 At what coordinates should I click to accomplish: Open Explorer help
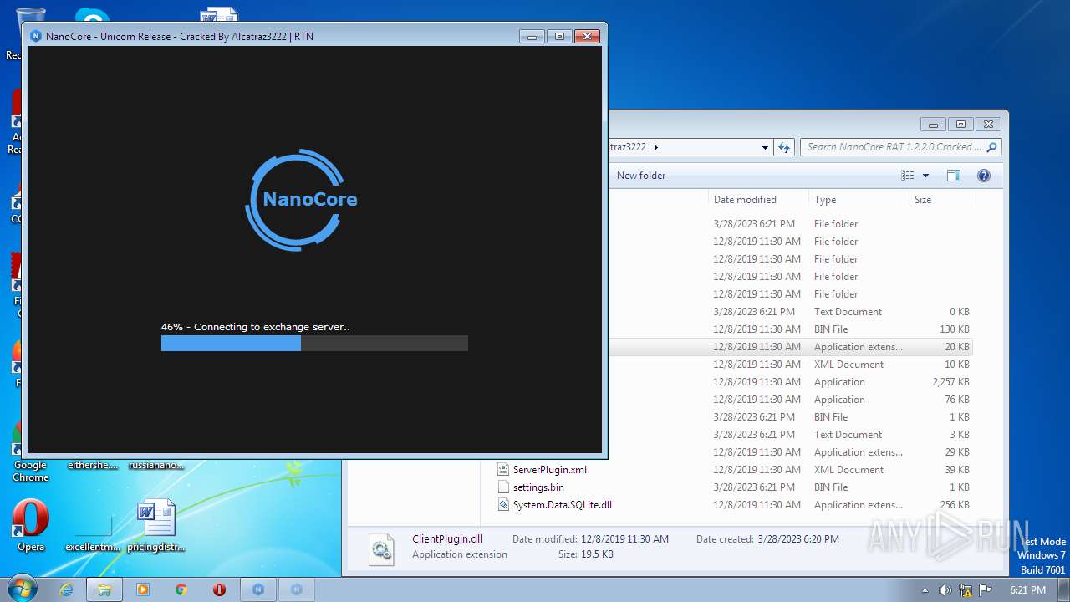click(x=984, y=176)
